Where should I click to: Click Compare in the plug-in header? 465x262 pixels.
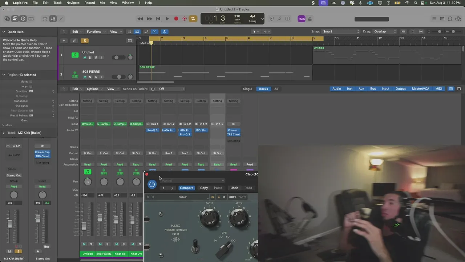point(186,188)
